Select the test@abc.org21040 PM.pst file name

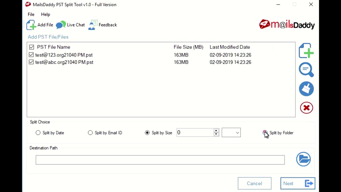(64, 62)
